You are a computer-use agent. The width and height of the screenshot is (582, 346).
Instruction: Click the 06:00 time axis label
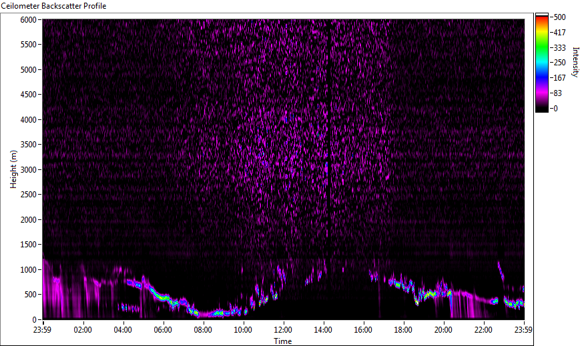[163, 330]
